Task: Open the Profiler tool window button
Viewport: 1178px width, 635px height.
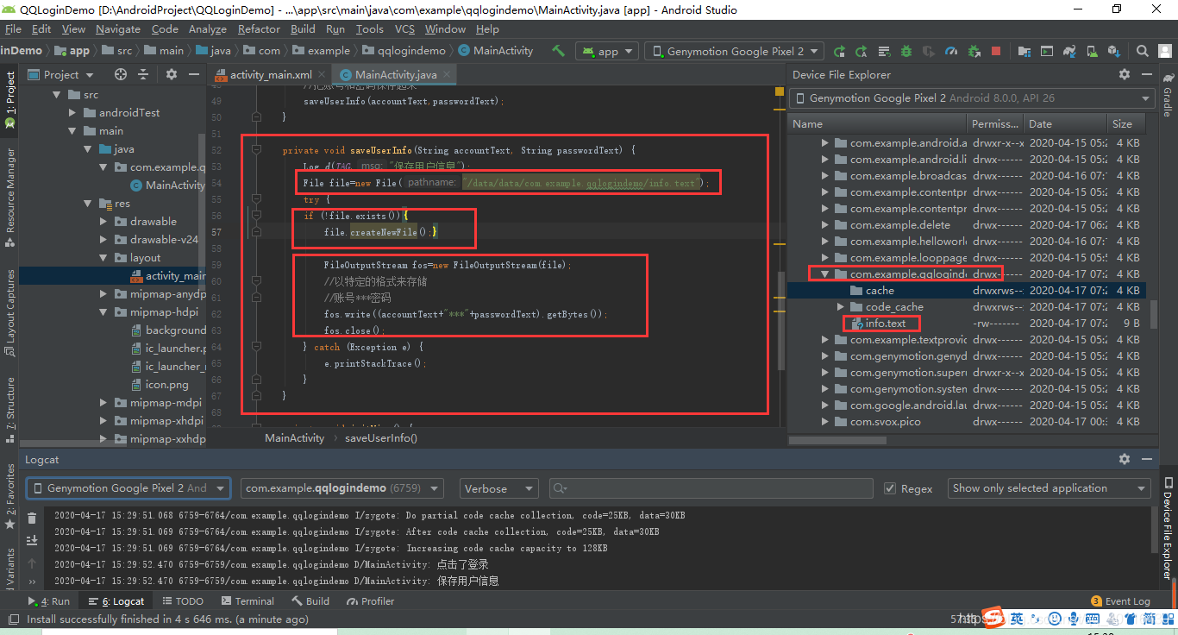Action: coord(370,601)
